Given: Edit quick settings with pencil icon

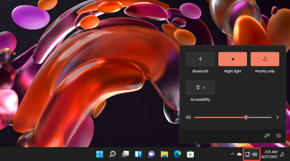Looking at the screenshot, I should [267, 136].
